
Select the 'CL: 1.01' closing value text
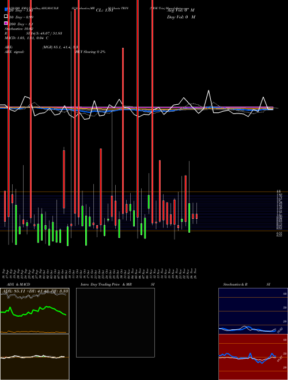(x=104, y=10)
